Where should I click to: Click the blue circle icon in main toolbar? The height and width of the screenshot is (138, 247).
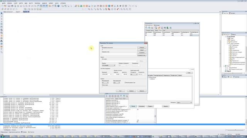(x=109, y=6)
